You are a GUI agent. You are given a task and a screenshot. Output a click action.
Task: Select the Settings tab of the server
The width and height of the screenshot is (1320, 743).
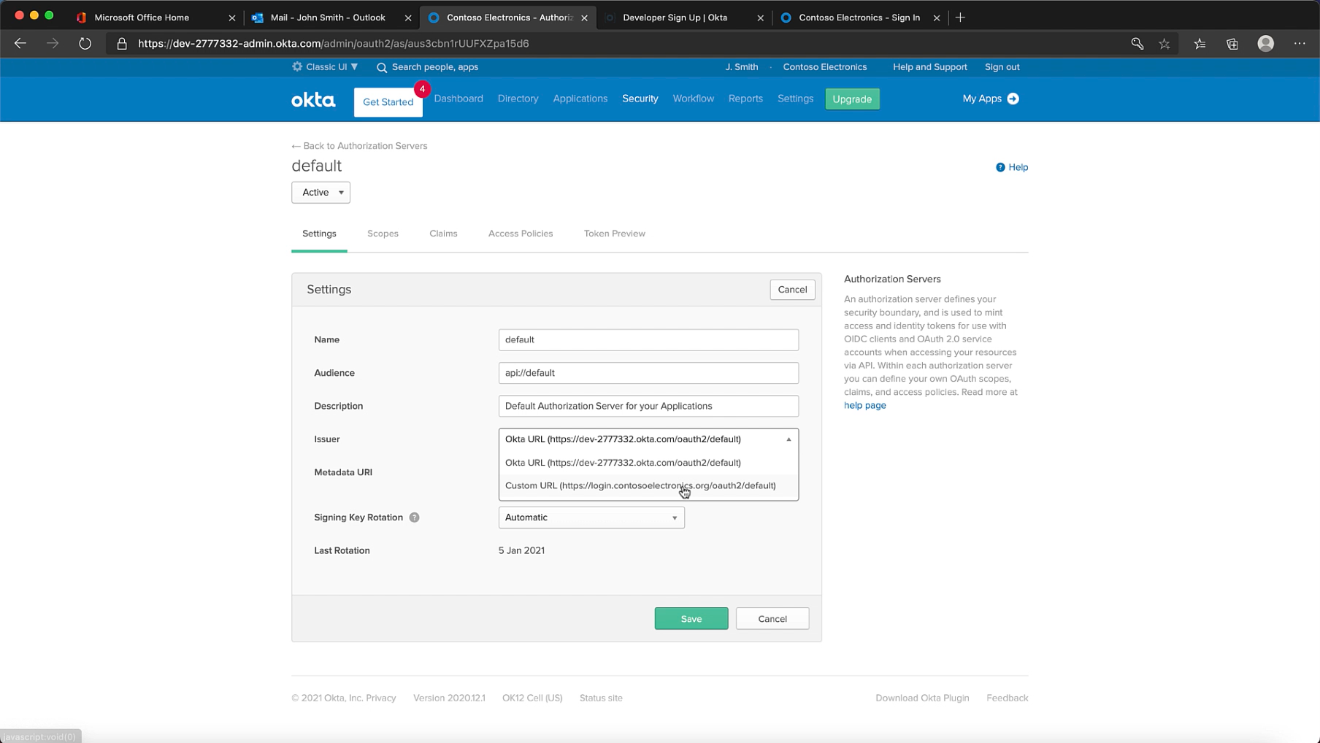coord(319,234)
